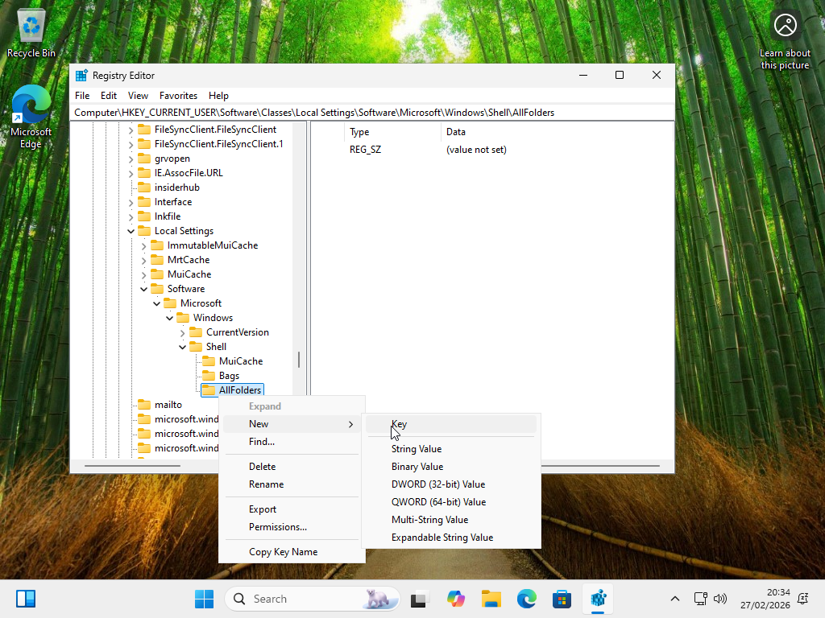The width and height of the screenshot is (825, 618).
Task: Create a QWORD (64-bit) Value
Action: [451, 502]
